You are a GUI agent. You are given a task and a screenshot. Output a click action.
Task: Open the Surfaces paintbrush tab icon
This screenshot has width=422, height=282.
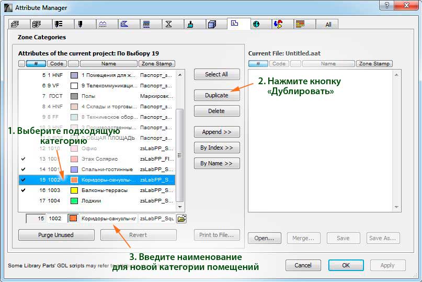click(190, 24)
